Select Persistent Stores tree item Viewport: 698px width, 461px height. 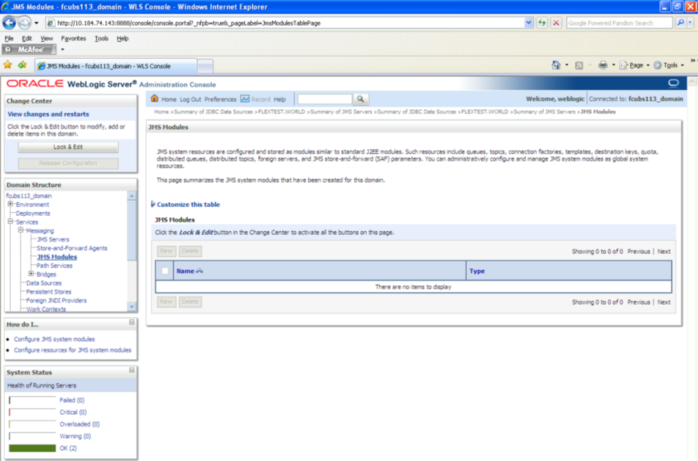click(48, 292)
